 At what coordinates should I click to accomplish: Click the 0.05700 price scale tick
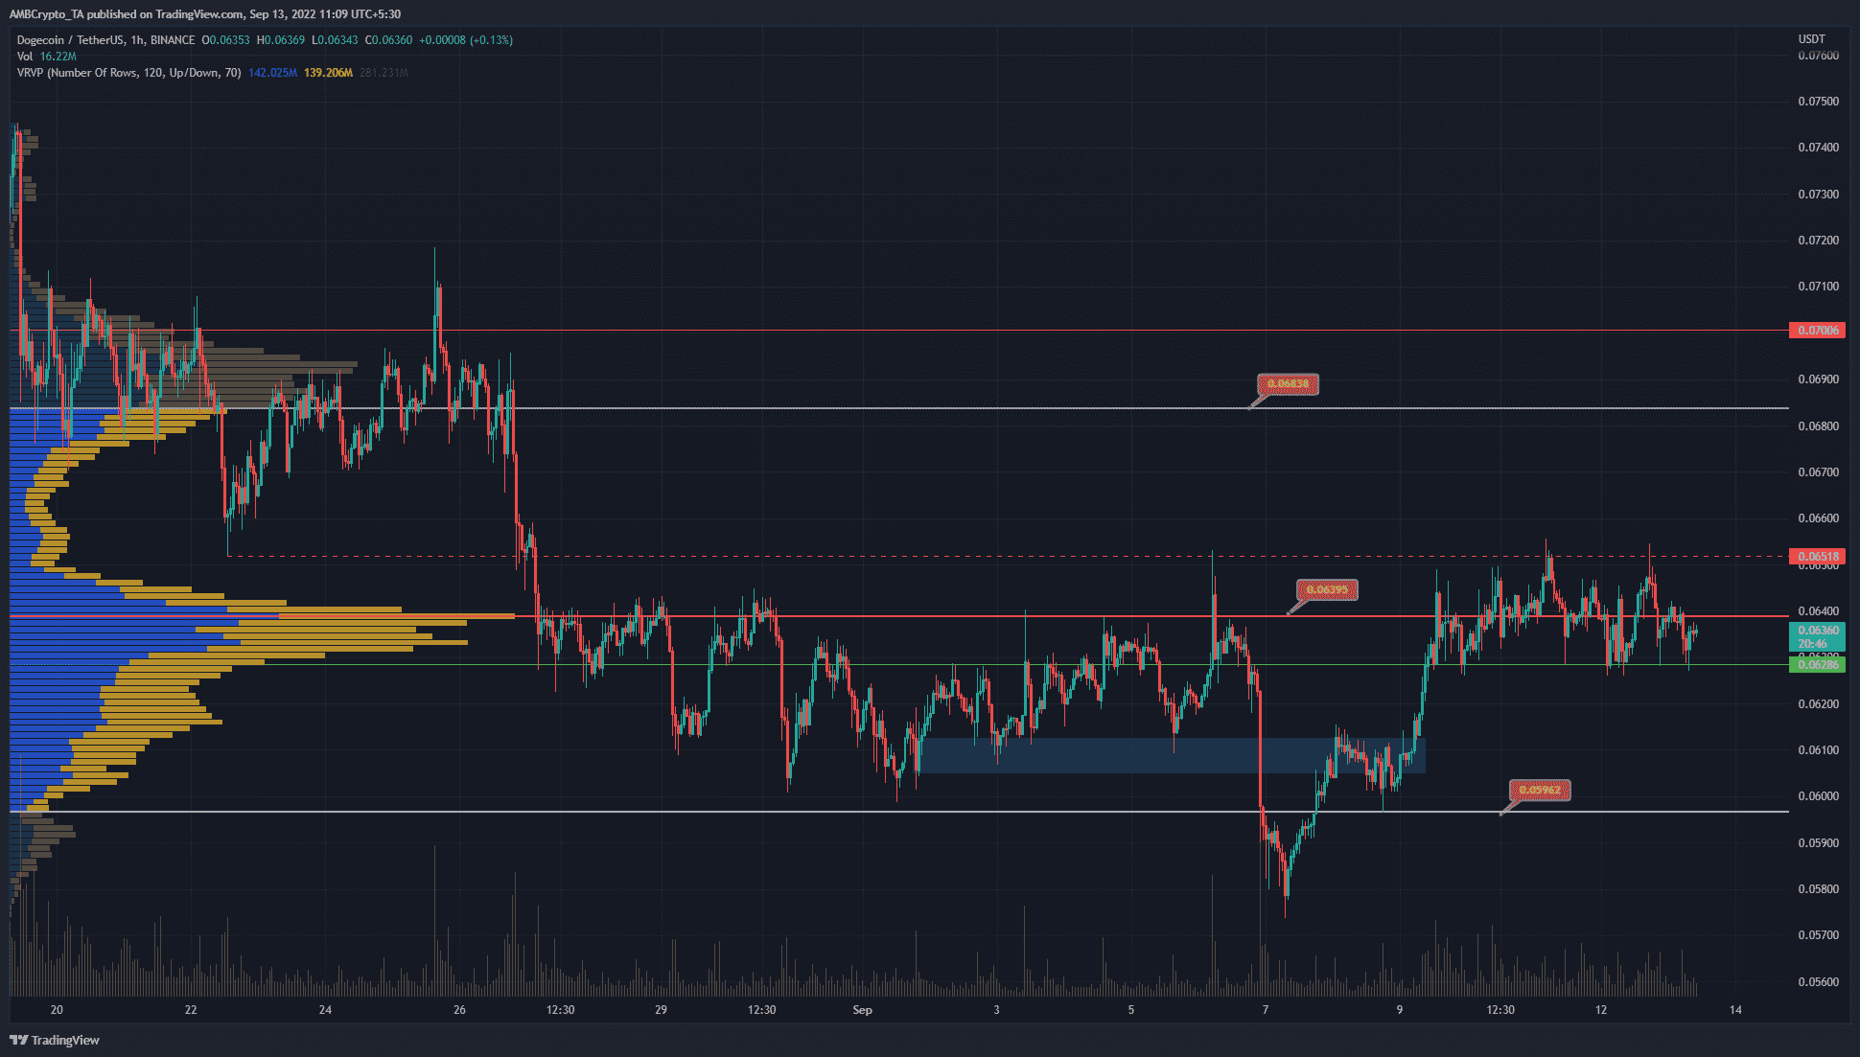click(x=1818, y=935)
